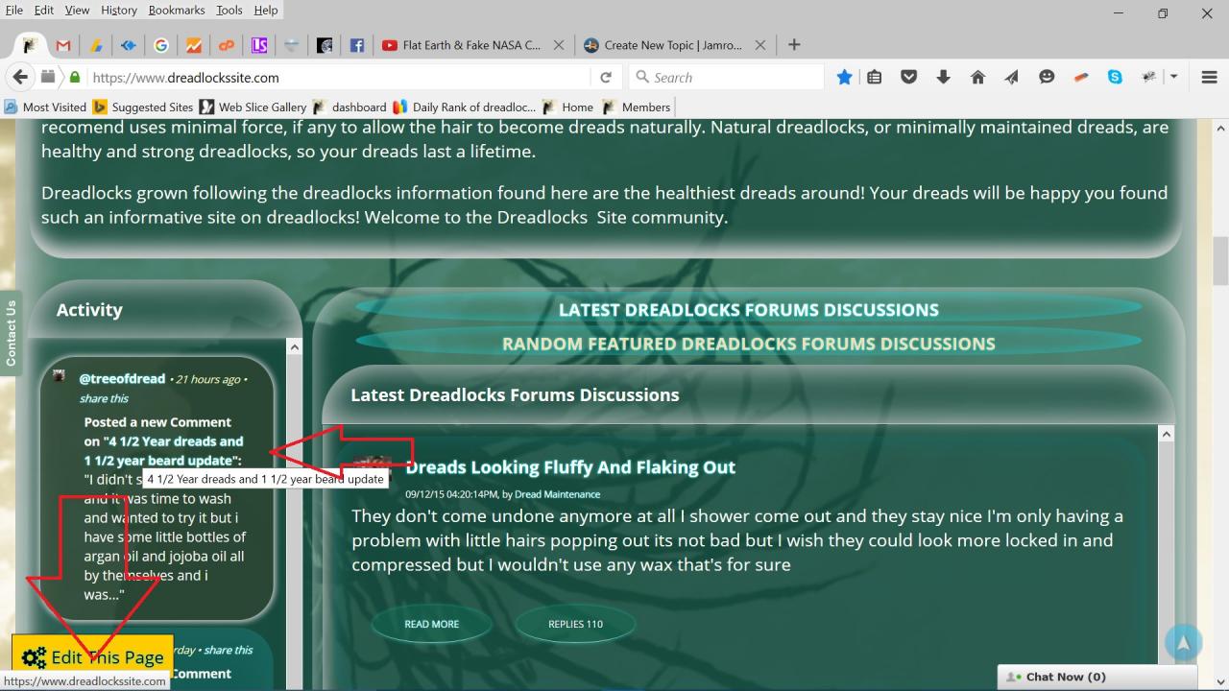Open the Firefox hamburger menu
The width and height of the screenshot is (1229, 691).
pyautogui.click(x=1209, y=78)
